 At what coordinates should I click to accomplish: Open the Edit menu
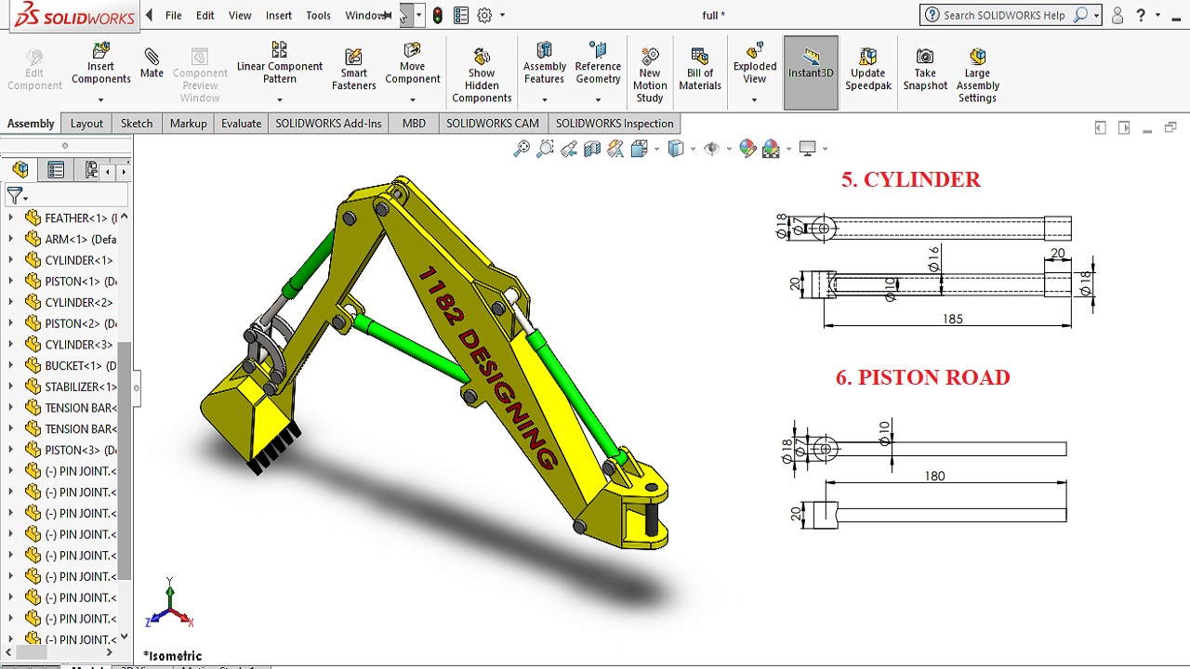[x=205, y=15]
